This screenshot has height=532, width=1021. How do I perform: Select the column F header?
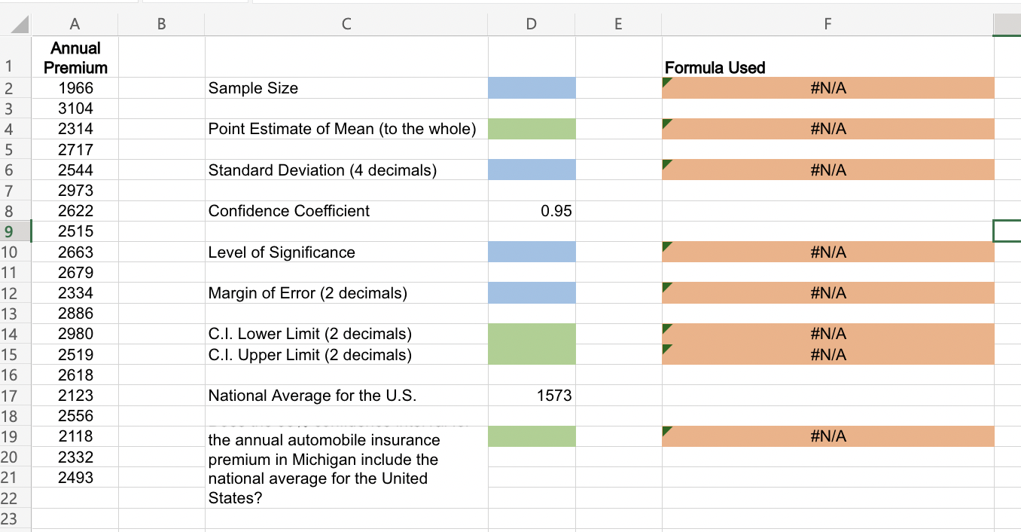pos(827,23)
